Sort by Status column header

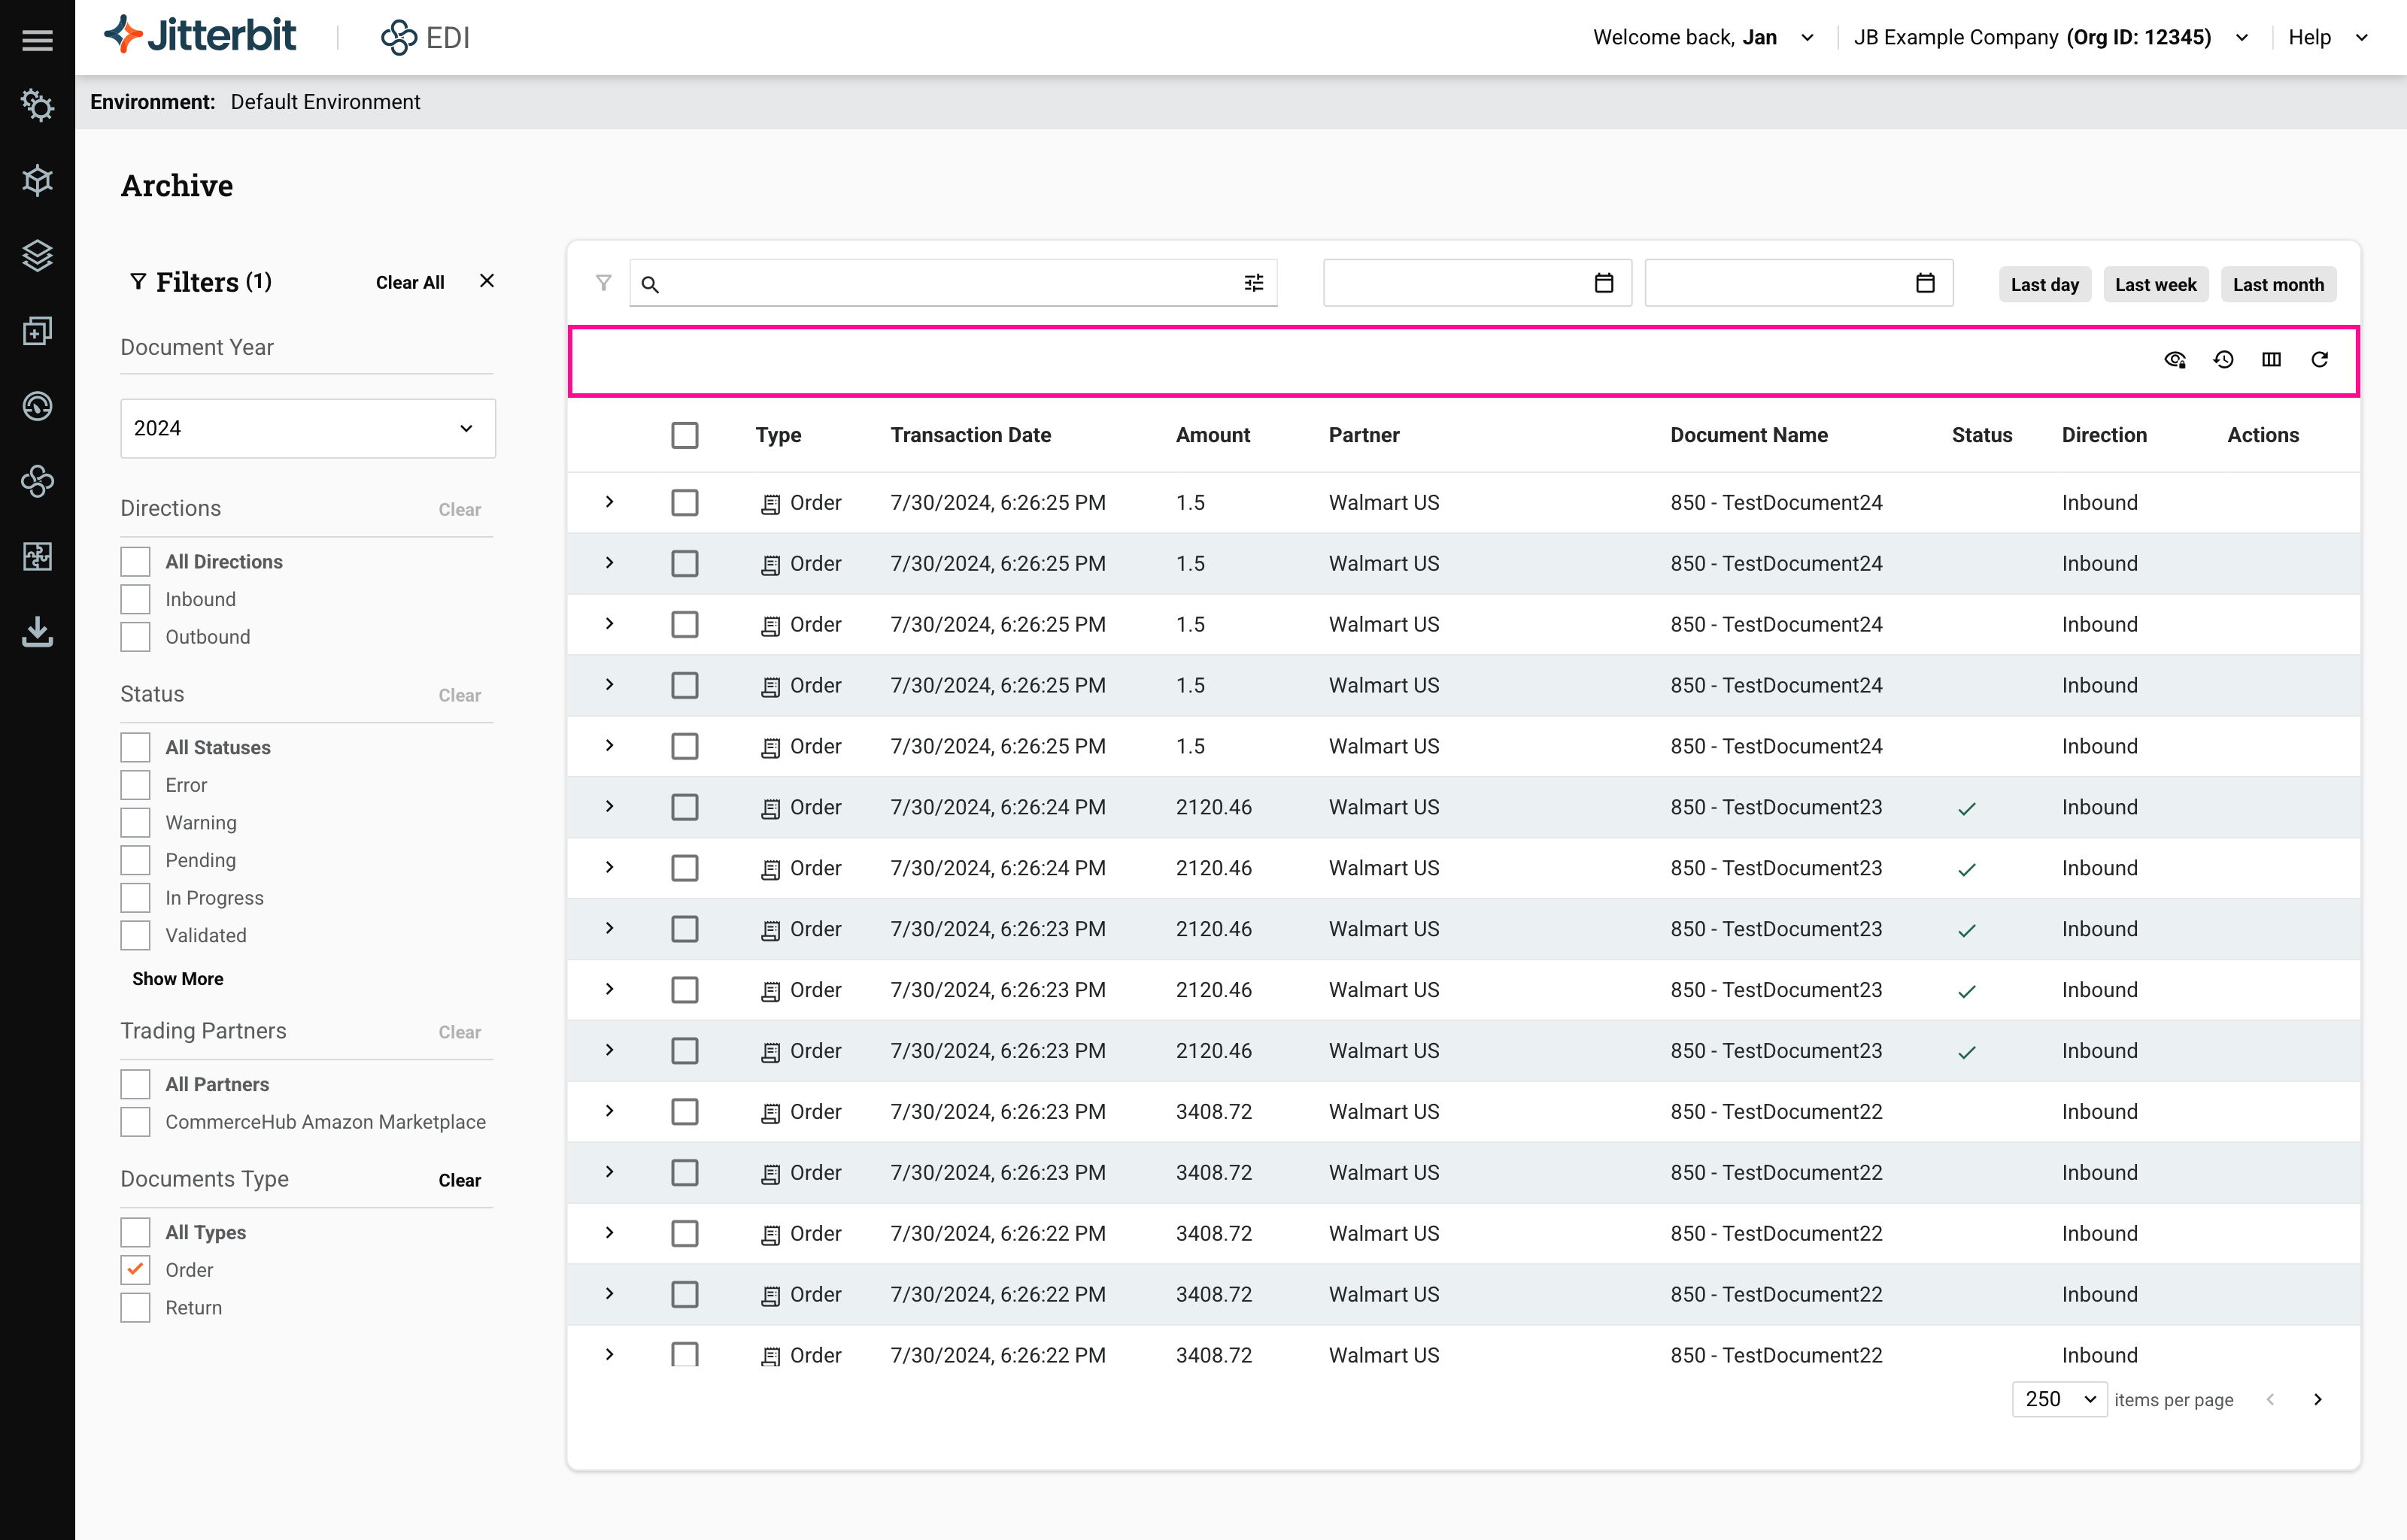1981,435
